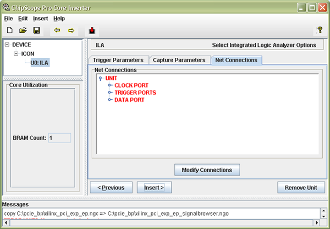Click the yellow back arrow icon
This screenshot has width=330, height=229.
click(57, 30)
